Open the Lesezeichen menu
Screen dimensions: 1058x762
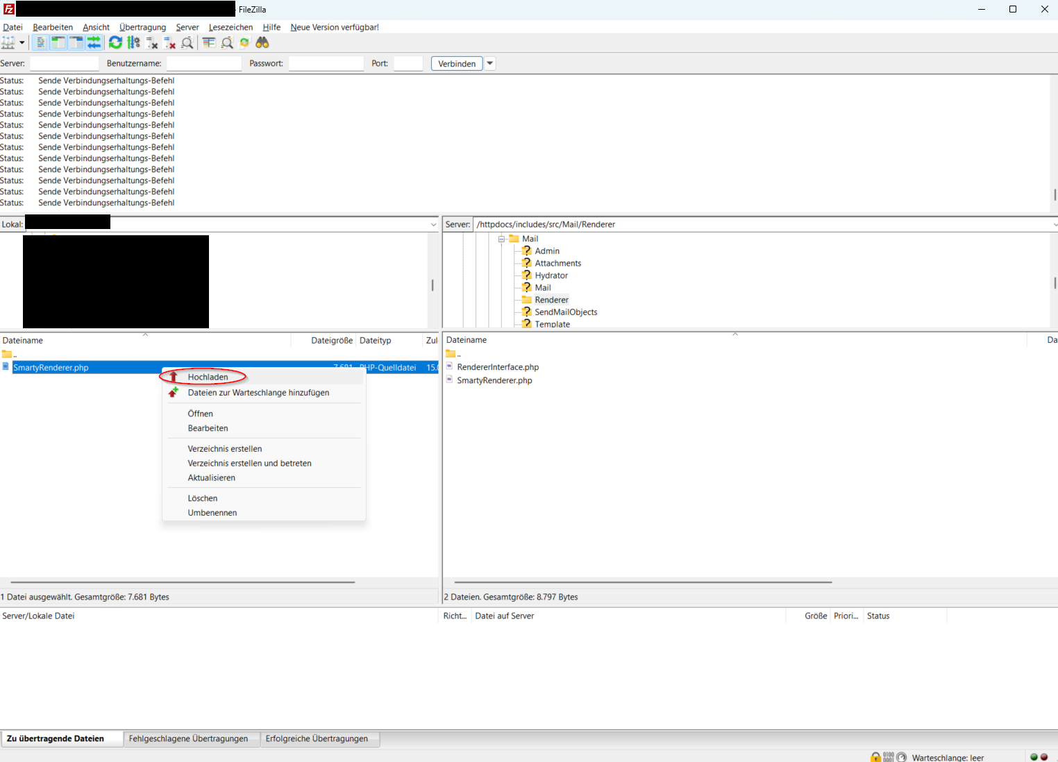tap(230, 27)
